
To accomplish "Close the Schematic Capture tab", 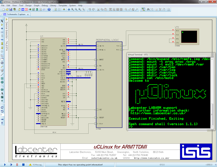I will 28,14.
